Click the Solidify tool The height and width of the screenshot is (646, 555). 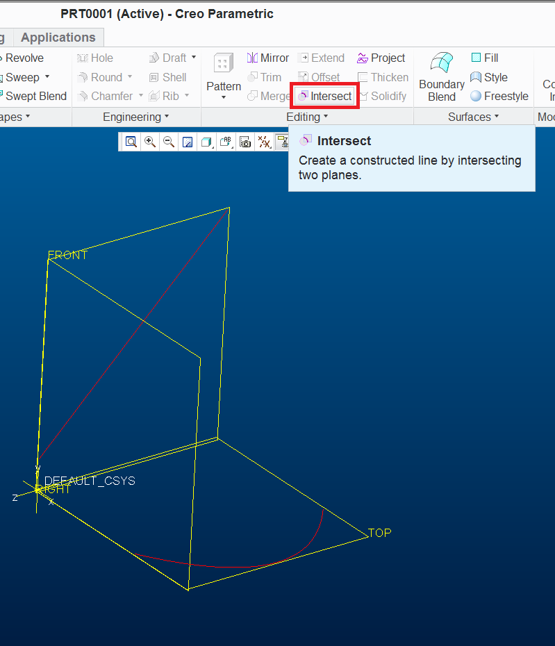(383, 96)
